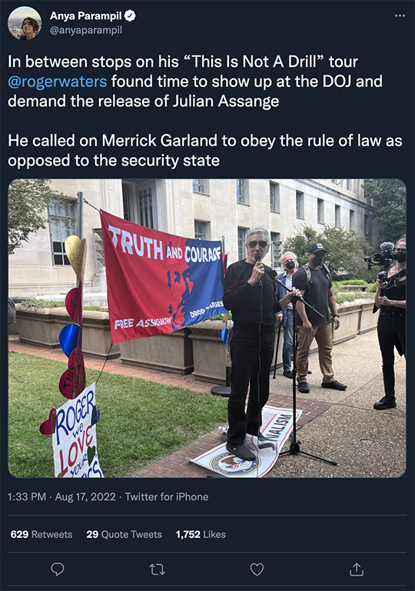Click the tweet text about Merrick Garland
The image size is (415, 591).
(x=205, y=150)
